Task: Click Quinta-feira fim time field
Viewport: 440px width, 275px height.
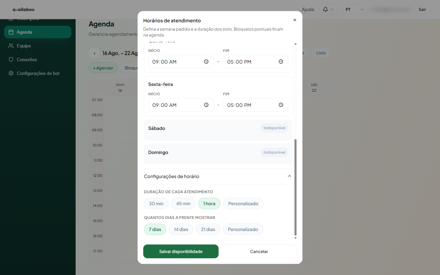Action: pos(255,62)
